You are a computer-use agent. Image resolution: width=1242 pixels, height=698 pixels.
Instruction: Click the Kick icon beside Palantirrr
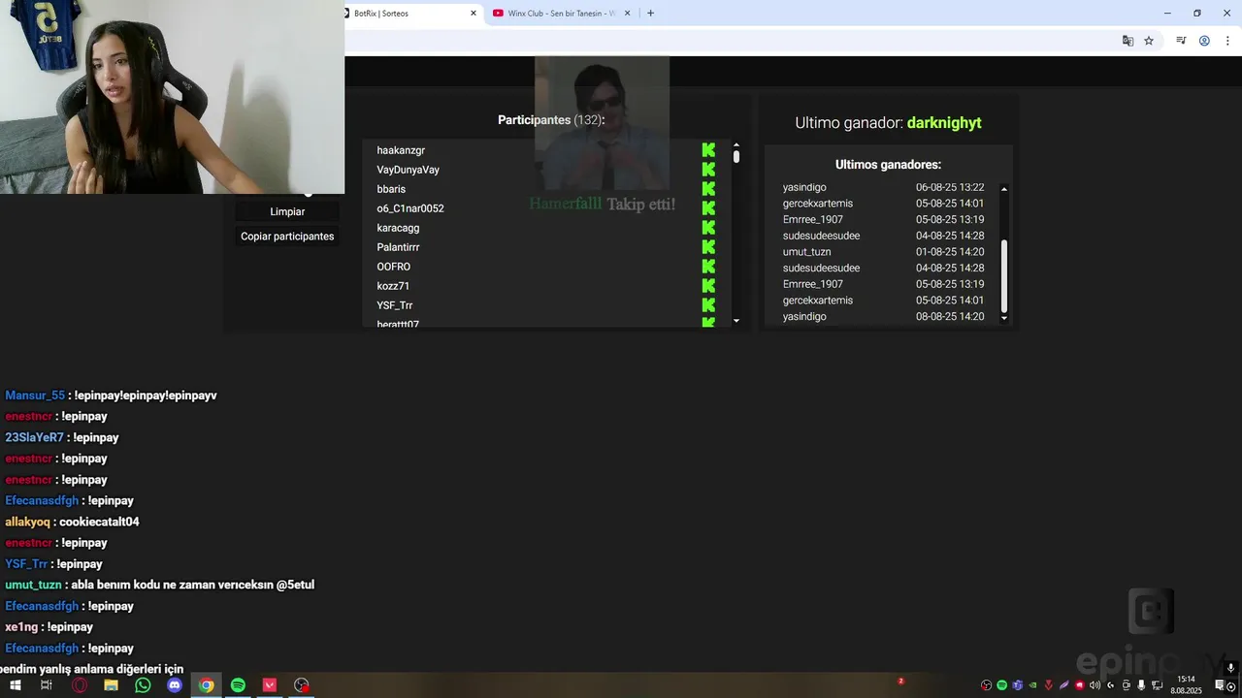[x=708, y=247]
